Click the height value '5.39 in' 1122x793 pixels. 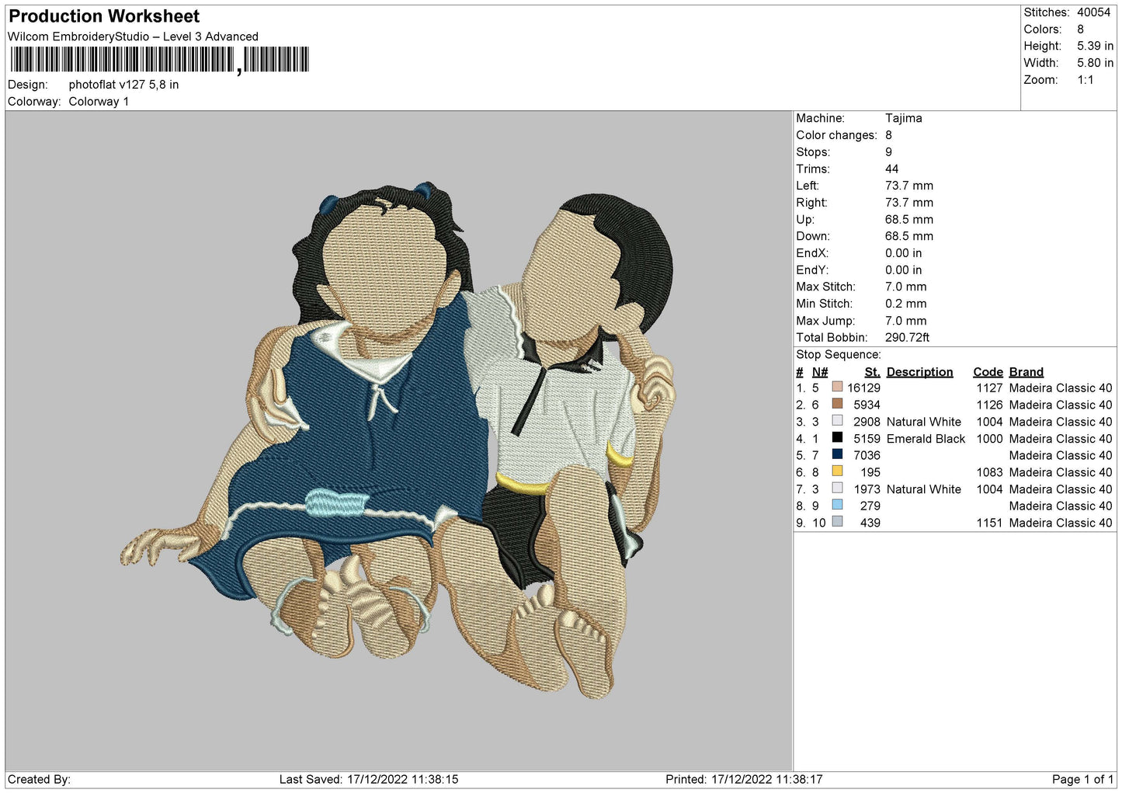coord(1095,46)
